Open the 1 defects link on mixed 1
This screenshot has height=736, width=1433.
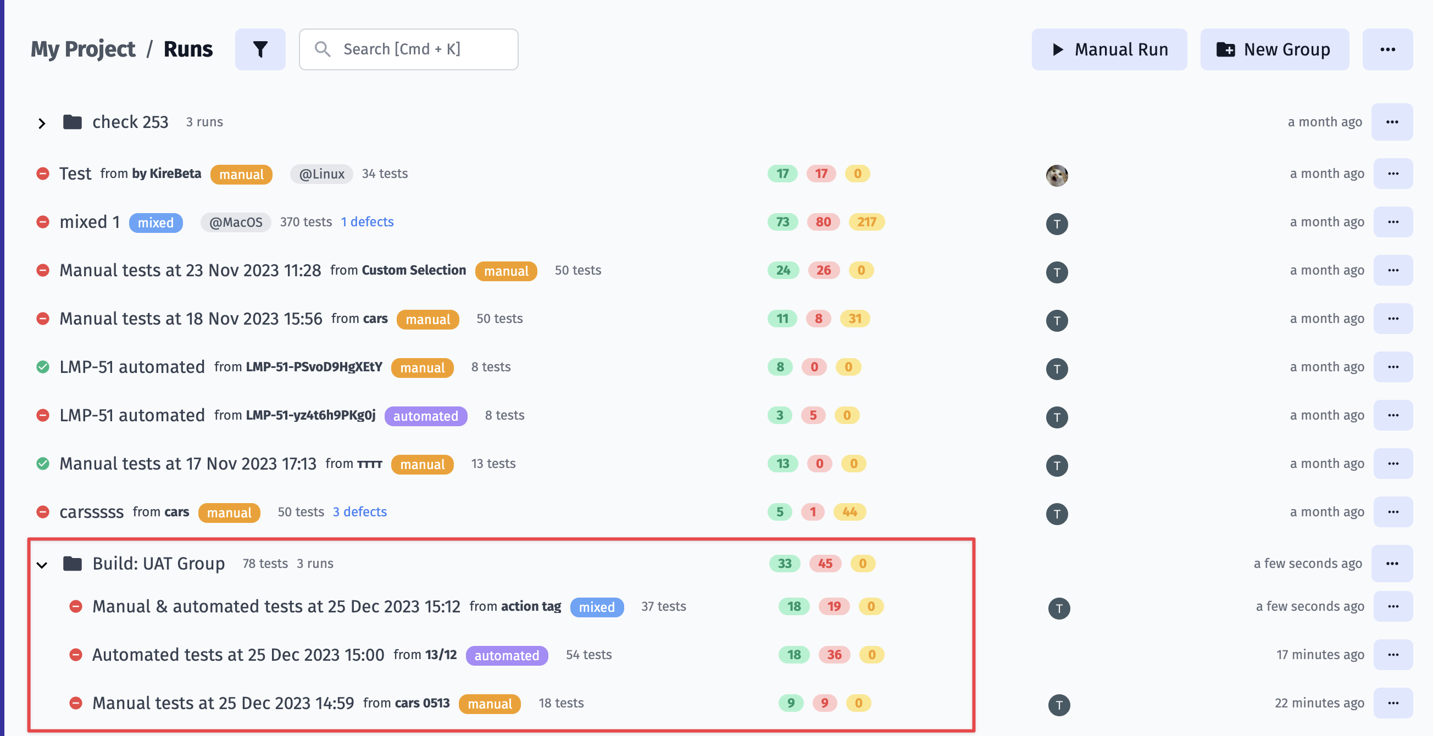click(367, 222)
